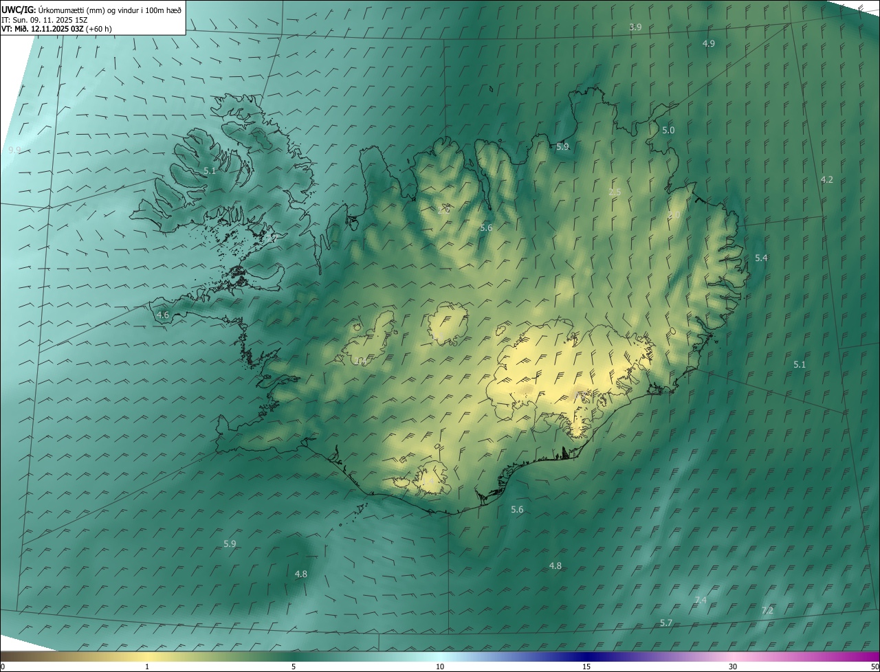Select the 'IT: Sun. 09. 11. 2025 15Z' line
The height and width of the screenshot is (672, 880).
coord(44,20)
